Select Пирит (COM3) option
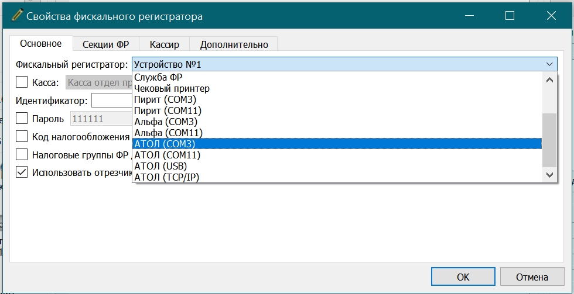 337,99
